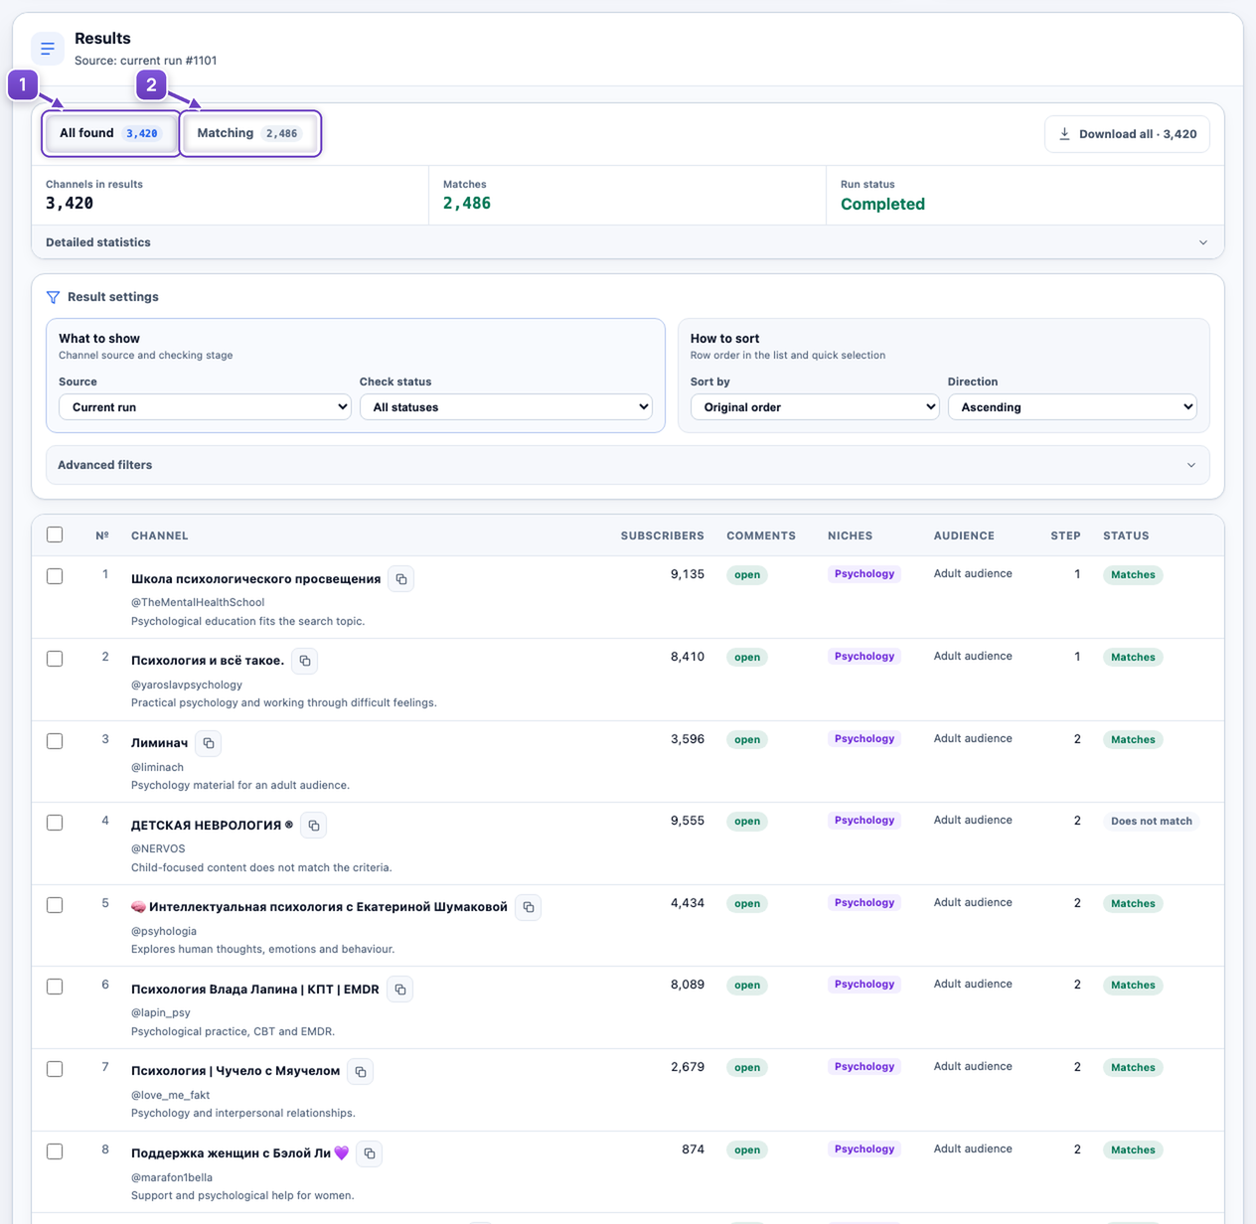Viewport: 1256px width, 1224px height.
Task: Click the open comments badge for @marafon1bella
Action: coord(747,1150)
